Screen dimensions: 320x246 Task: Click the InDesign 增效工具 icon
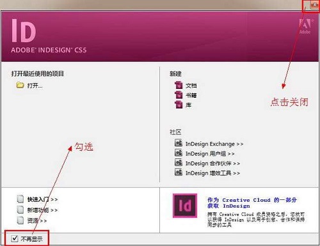179,172
